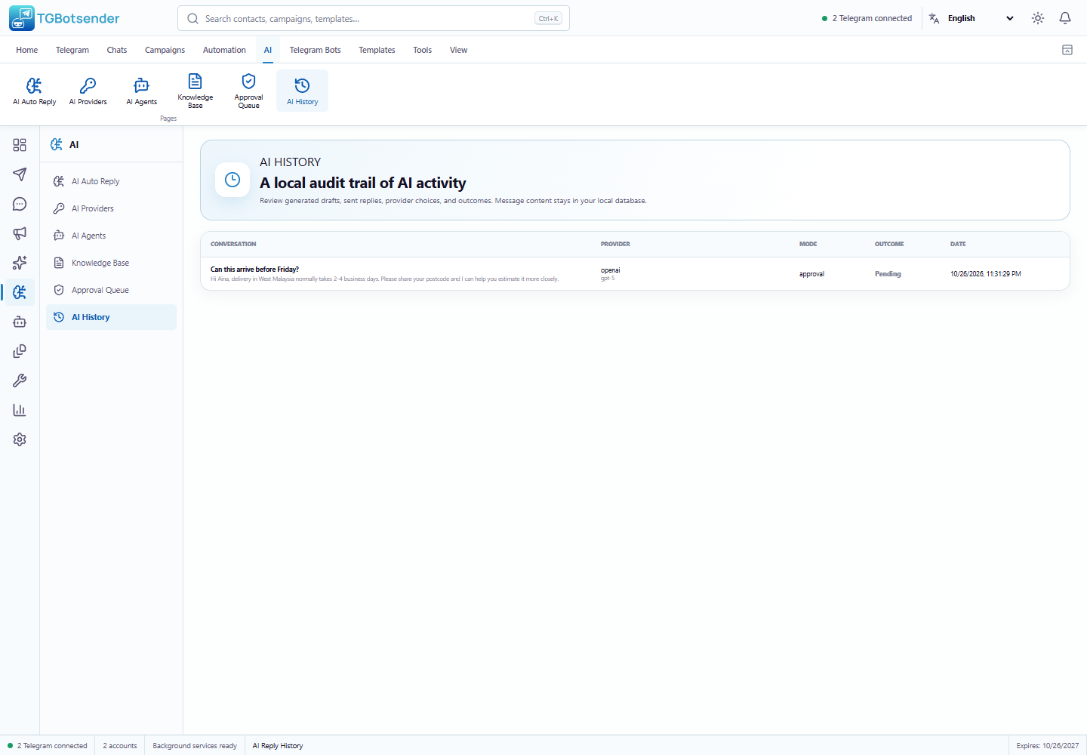Click the 10/26/2026 date cell
Screen dimensions: 1087x755
pos(986,274)
